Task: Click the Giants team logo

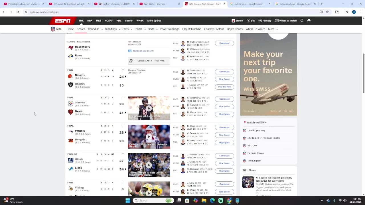Action: (70, 160)
